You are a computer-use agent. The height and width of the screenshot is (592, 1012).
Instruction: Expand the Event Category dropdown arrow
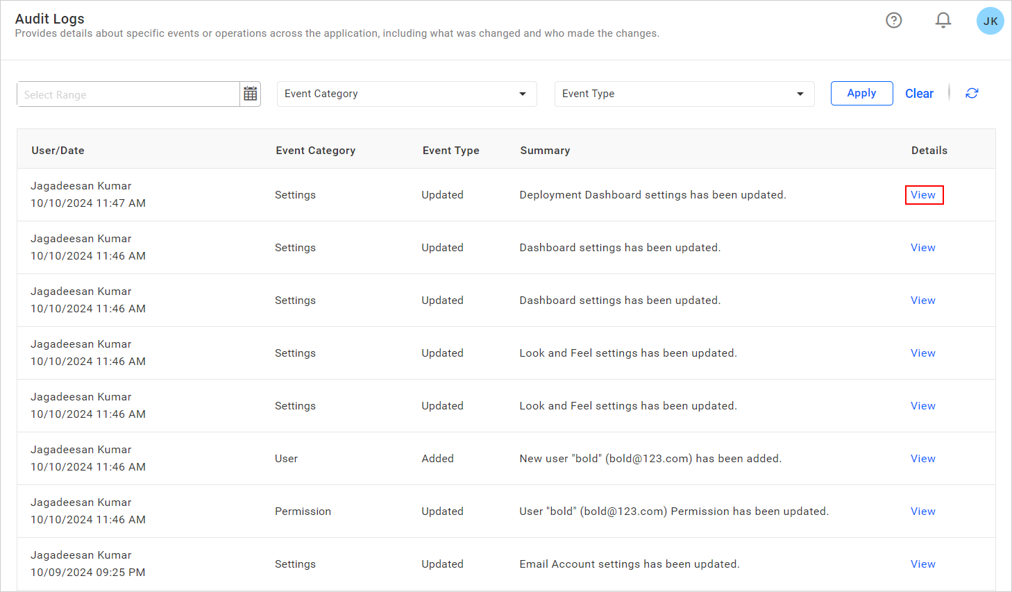[522, 94]
